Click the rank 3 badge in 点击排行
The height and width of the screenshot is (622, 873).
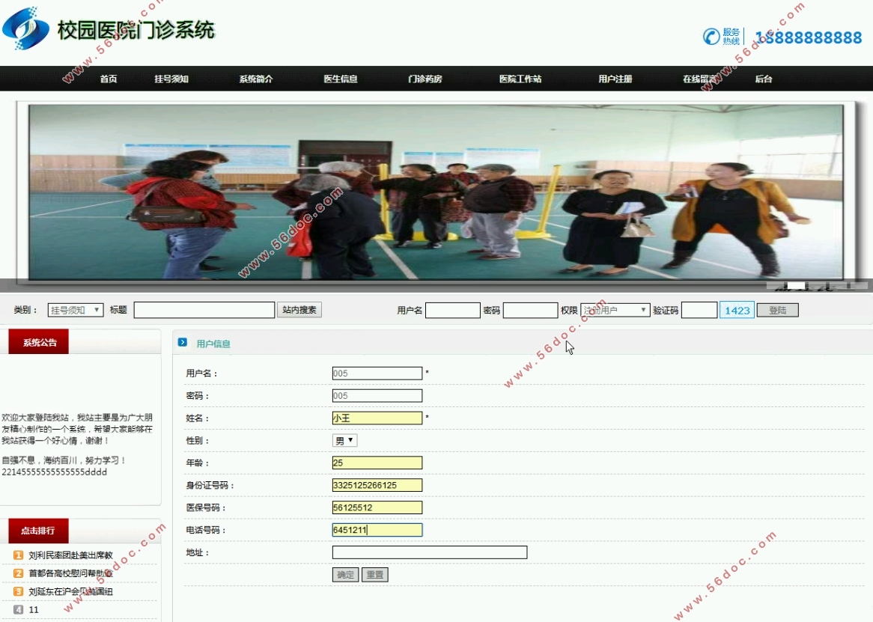point(19,591)
